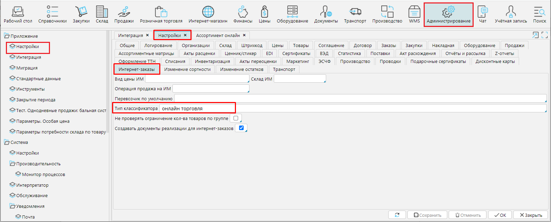551x222 pixels.
Task: Open the Ассортимент онлайн tab
Action: point(218,35)
